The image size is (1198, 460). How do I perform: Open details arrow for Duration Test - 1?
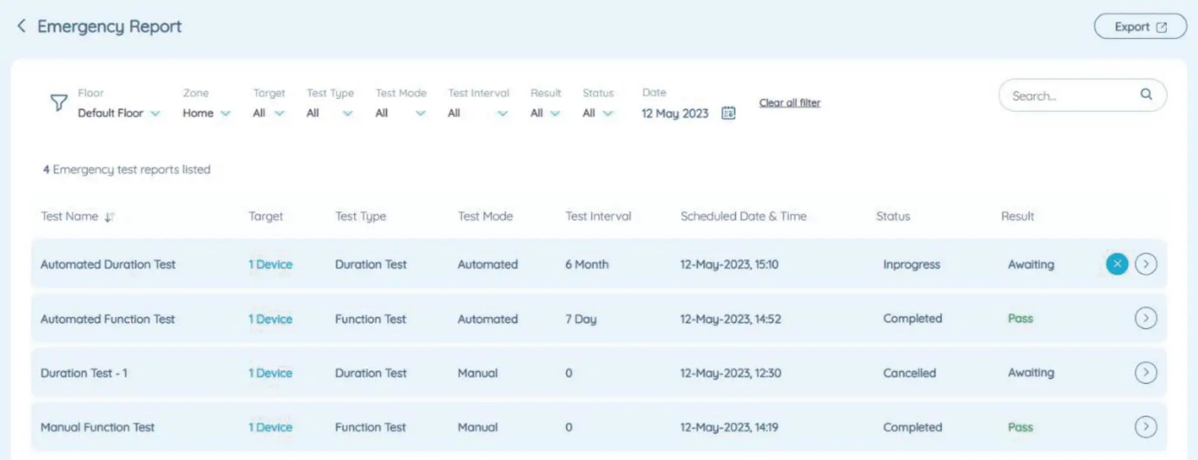(1145, 373)
